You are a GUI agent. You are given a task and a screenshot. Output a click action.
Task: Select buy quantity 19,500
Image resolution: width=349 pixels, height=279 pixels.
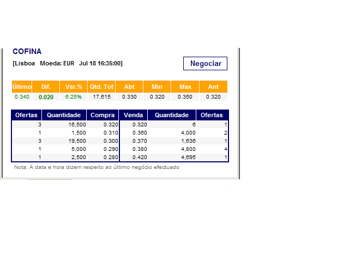[77, 141]
